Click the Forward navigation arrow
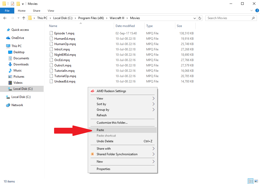 click(x=13, y=18)
